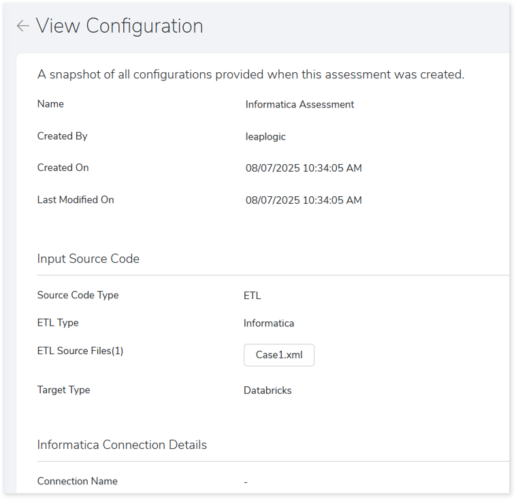
Task: Select the View Configuration page title
Action: coord(119,26)
